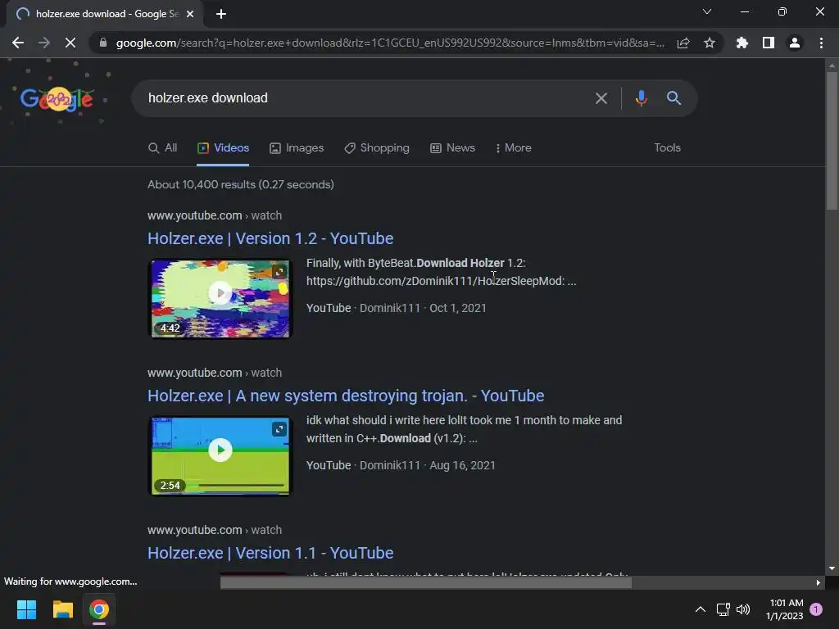Click the scroll right arrow

coord(819,582)
